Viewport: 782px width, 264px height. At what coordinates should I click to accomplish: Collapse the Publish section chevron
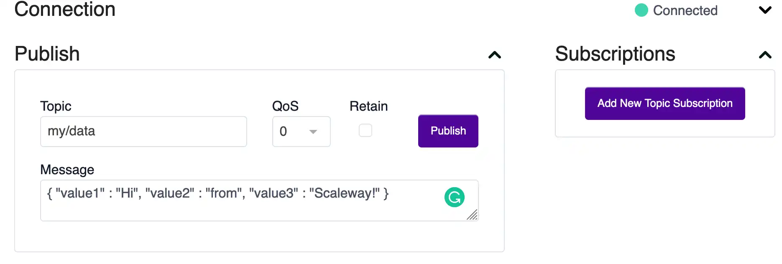(x=495, y=55)
